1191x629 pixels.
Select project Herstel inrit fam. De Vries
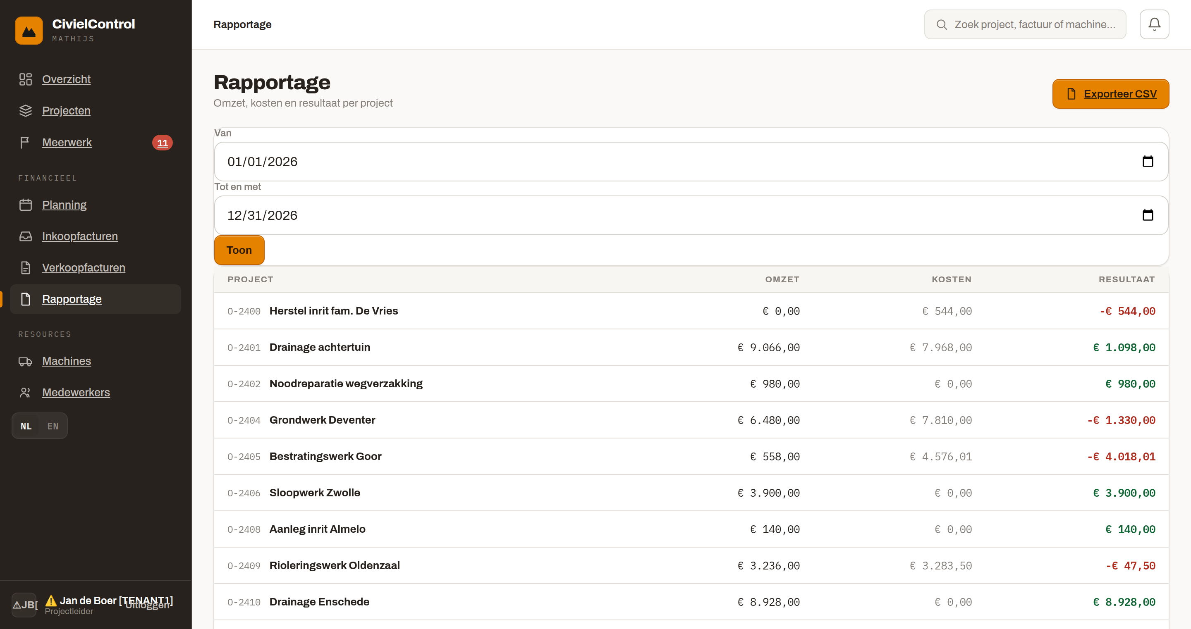point(333,310)
